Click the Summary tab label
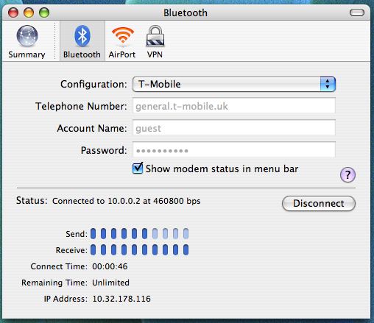The image size is (374, 323). click(27, 54)
